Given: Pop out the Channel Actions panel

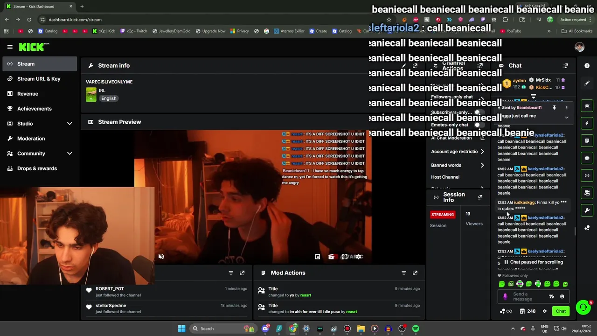Looking at the screenshot, I should (x=480, y=66).
